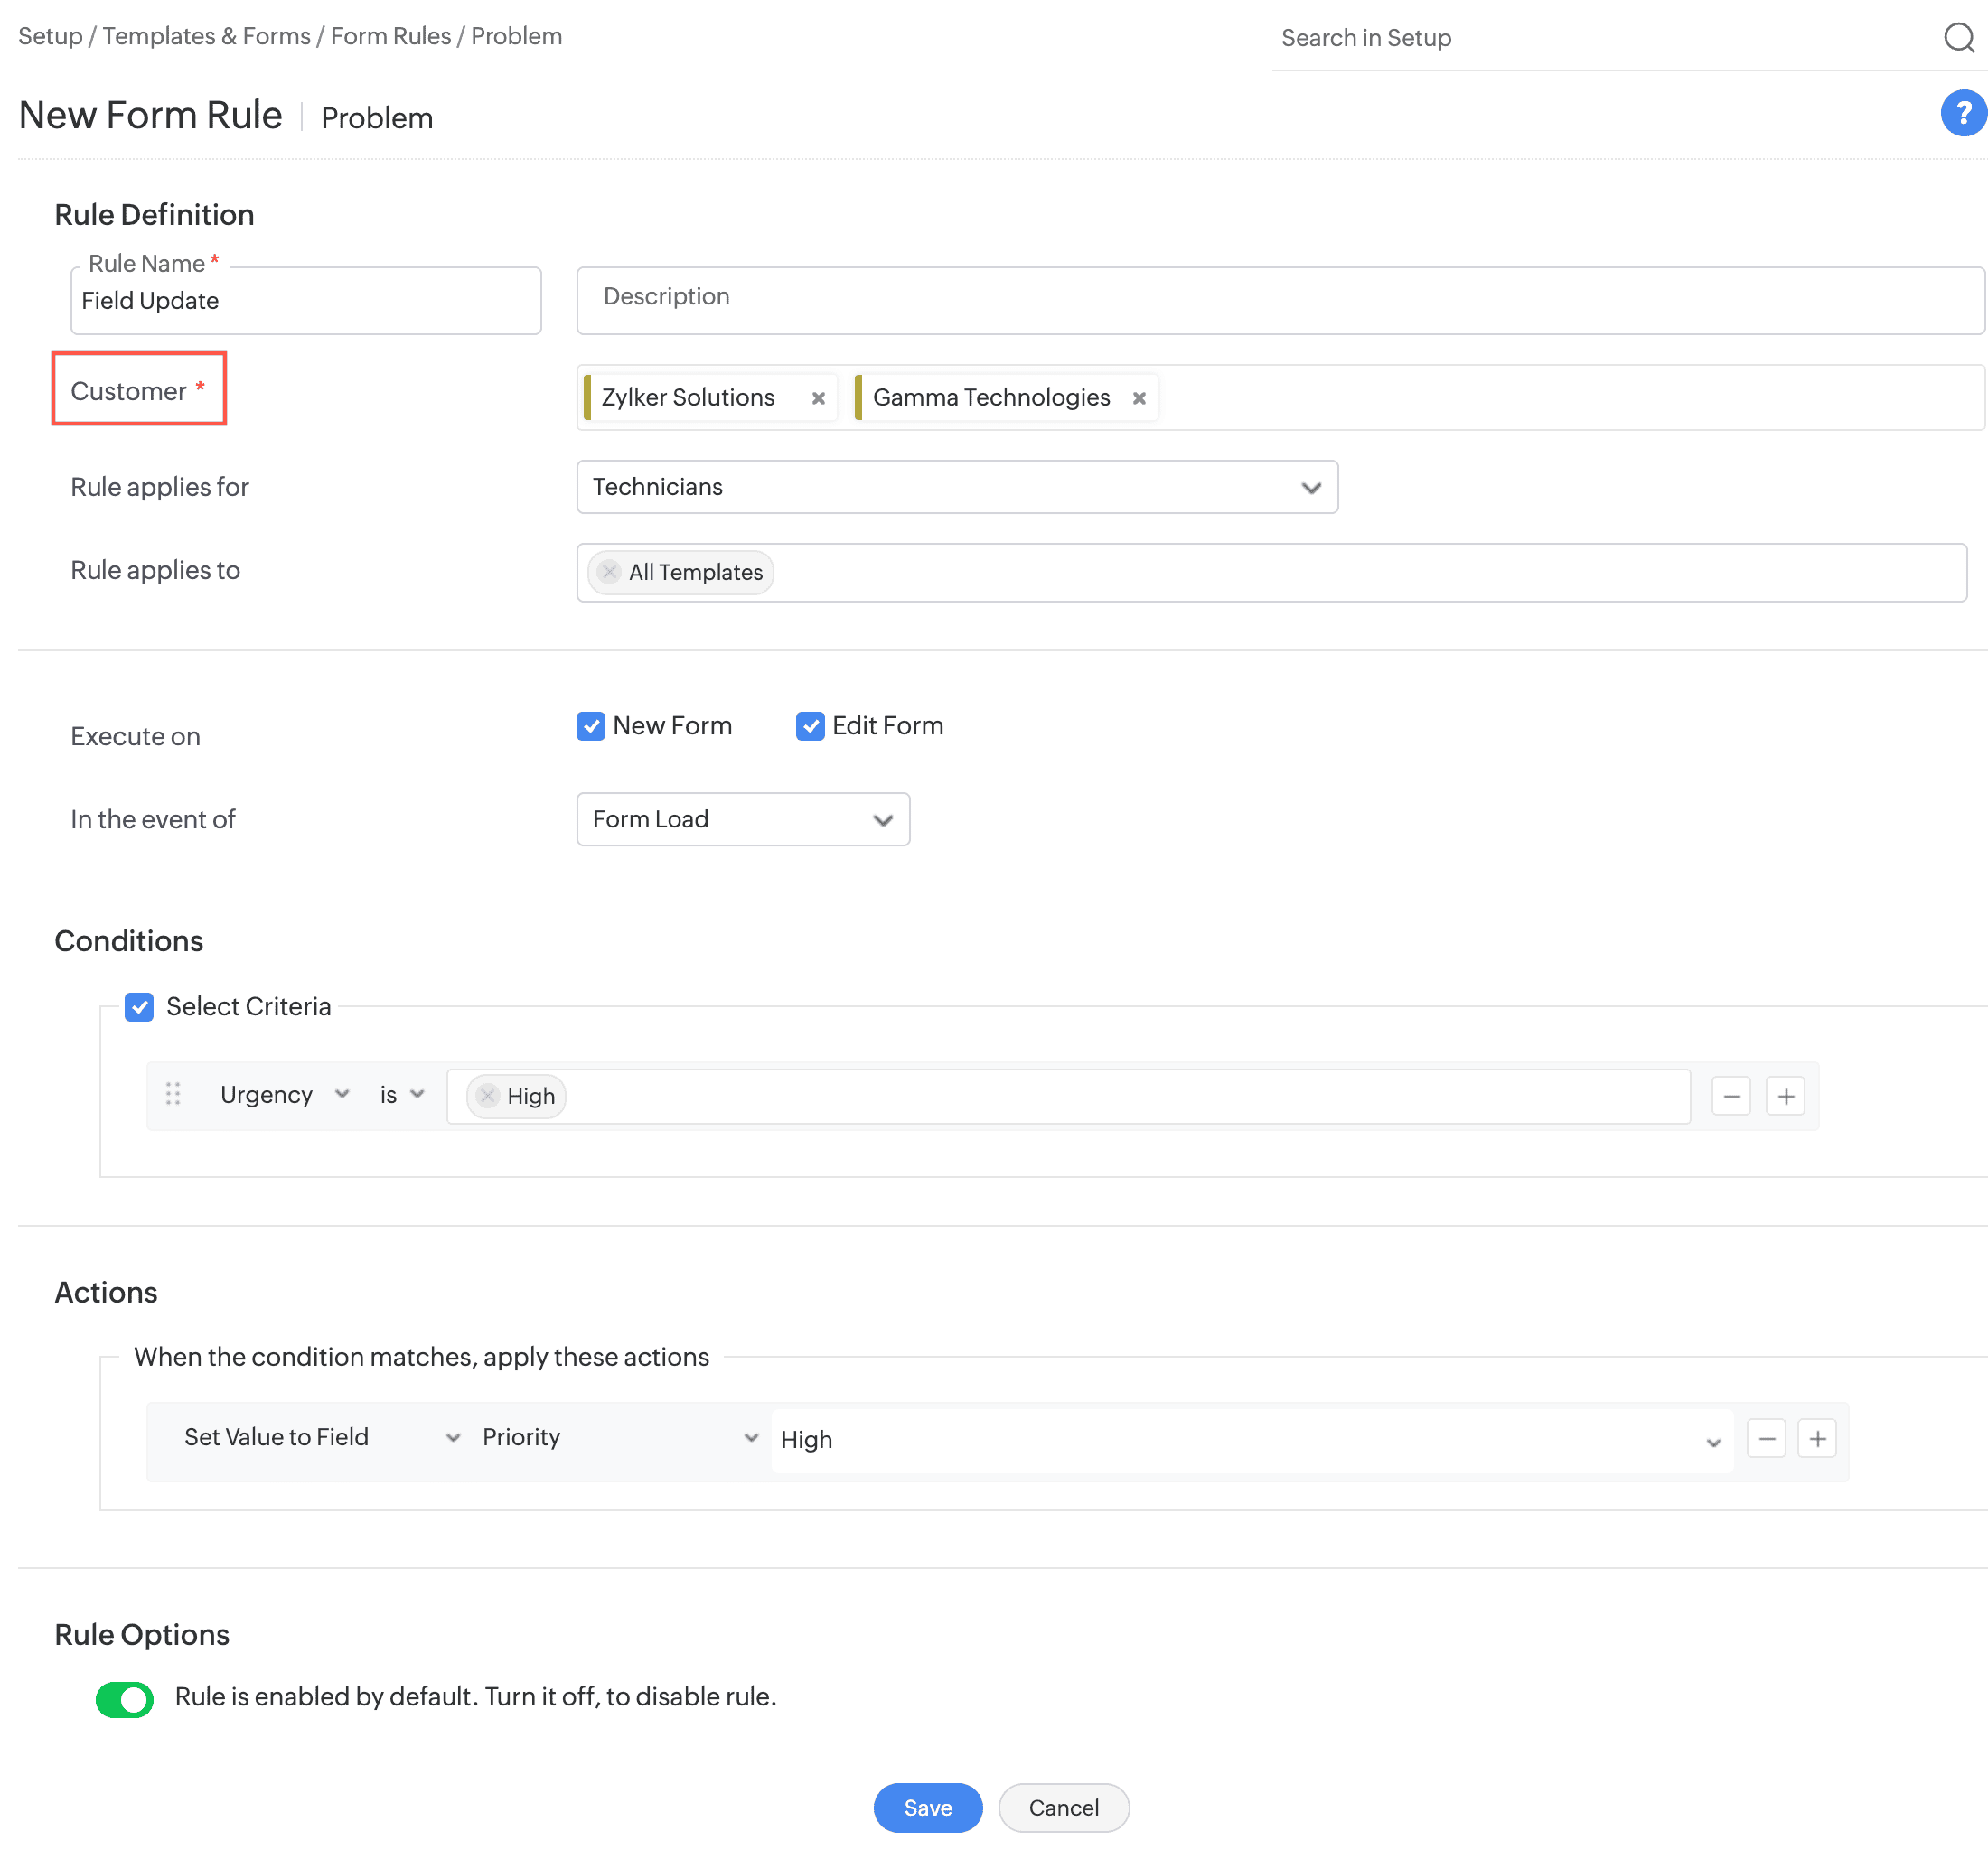Go to Form Rules breadcrumb
This screenshot has width=1988, height=1859.
[x=391, y=36]
